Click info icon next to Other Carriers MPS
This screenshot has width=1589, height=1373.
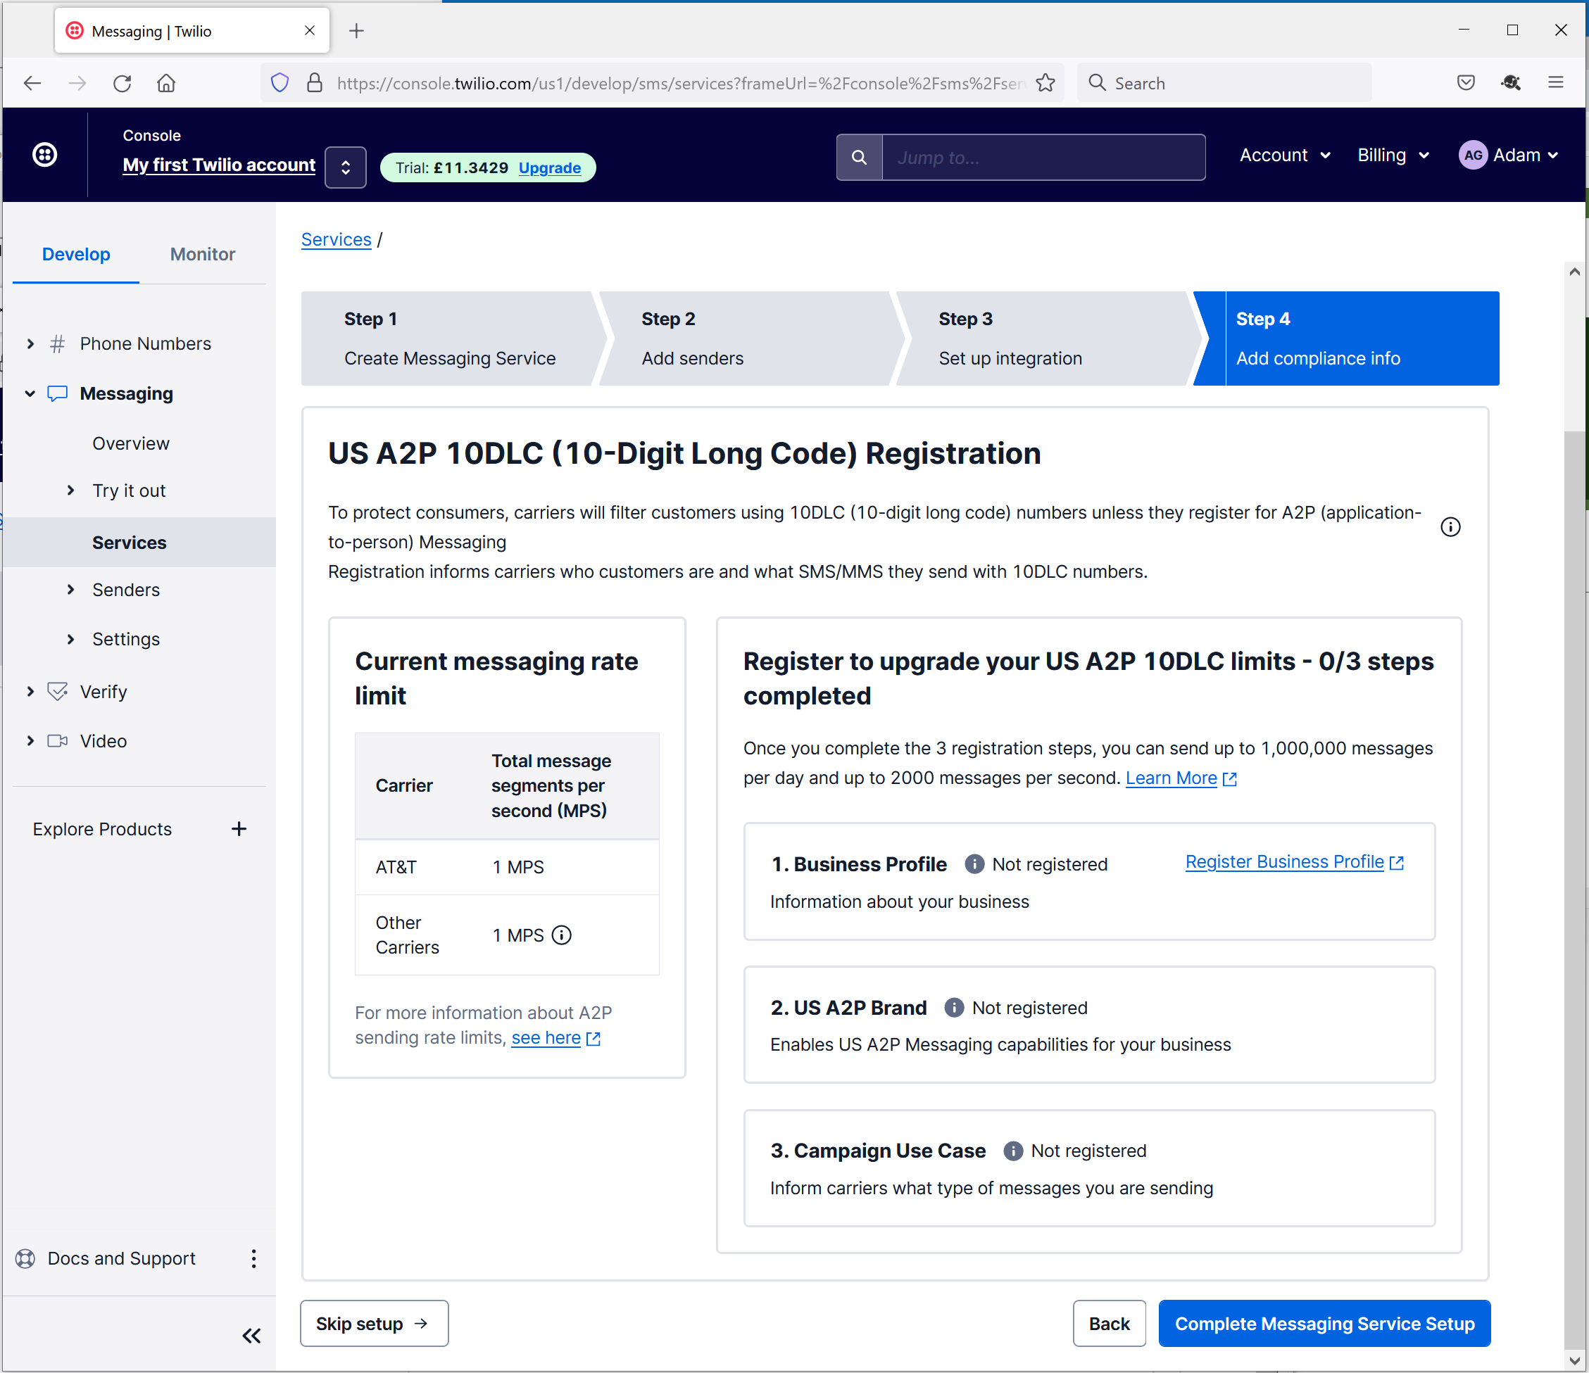(562, 935)
